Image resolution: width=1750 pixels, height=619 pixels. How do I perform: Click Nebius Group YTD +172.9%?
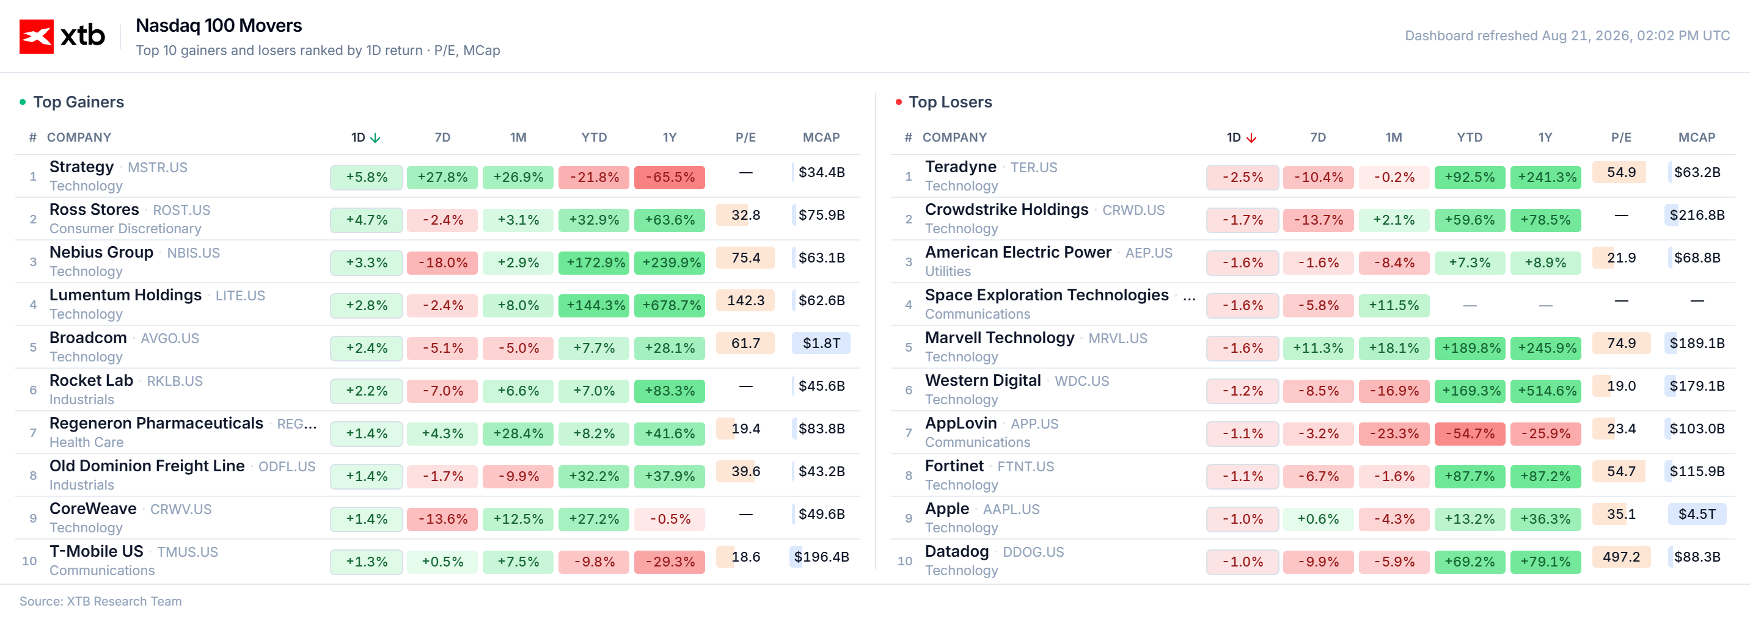(x=594, y=263)
